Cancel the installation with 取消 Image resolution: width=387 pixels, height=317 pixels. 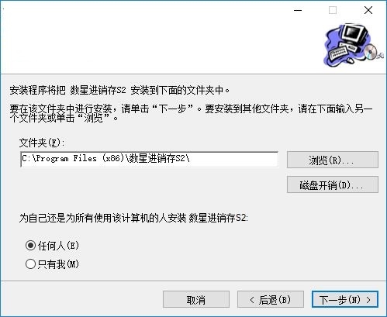point(196,299)
